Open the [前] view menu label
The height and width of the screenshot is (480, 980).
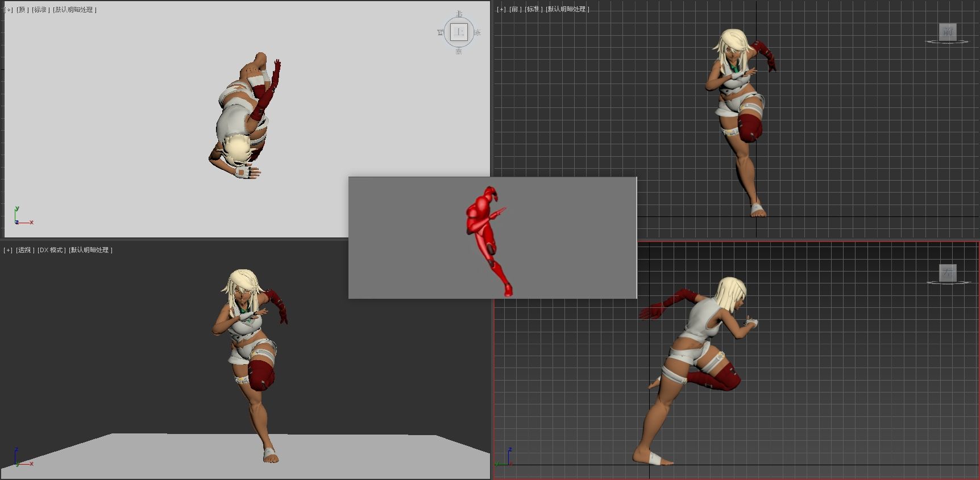click(x=515, y=9)
